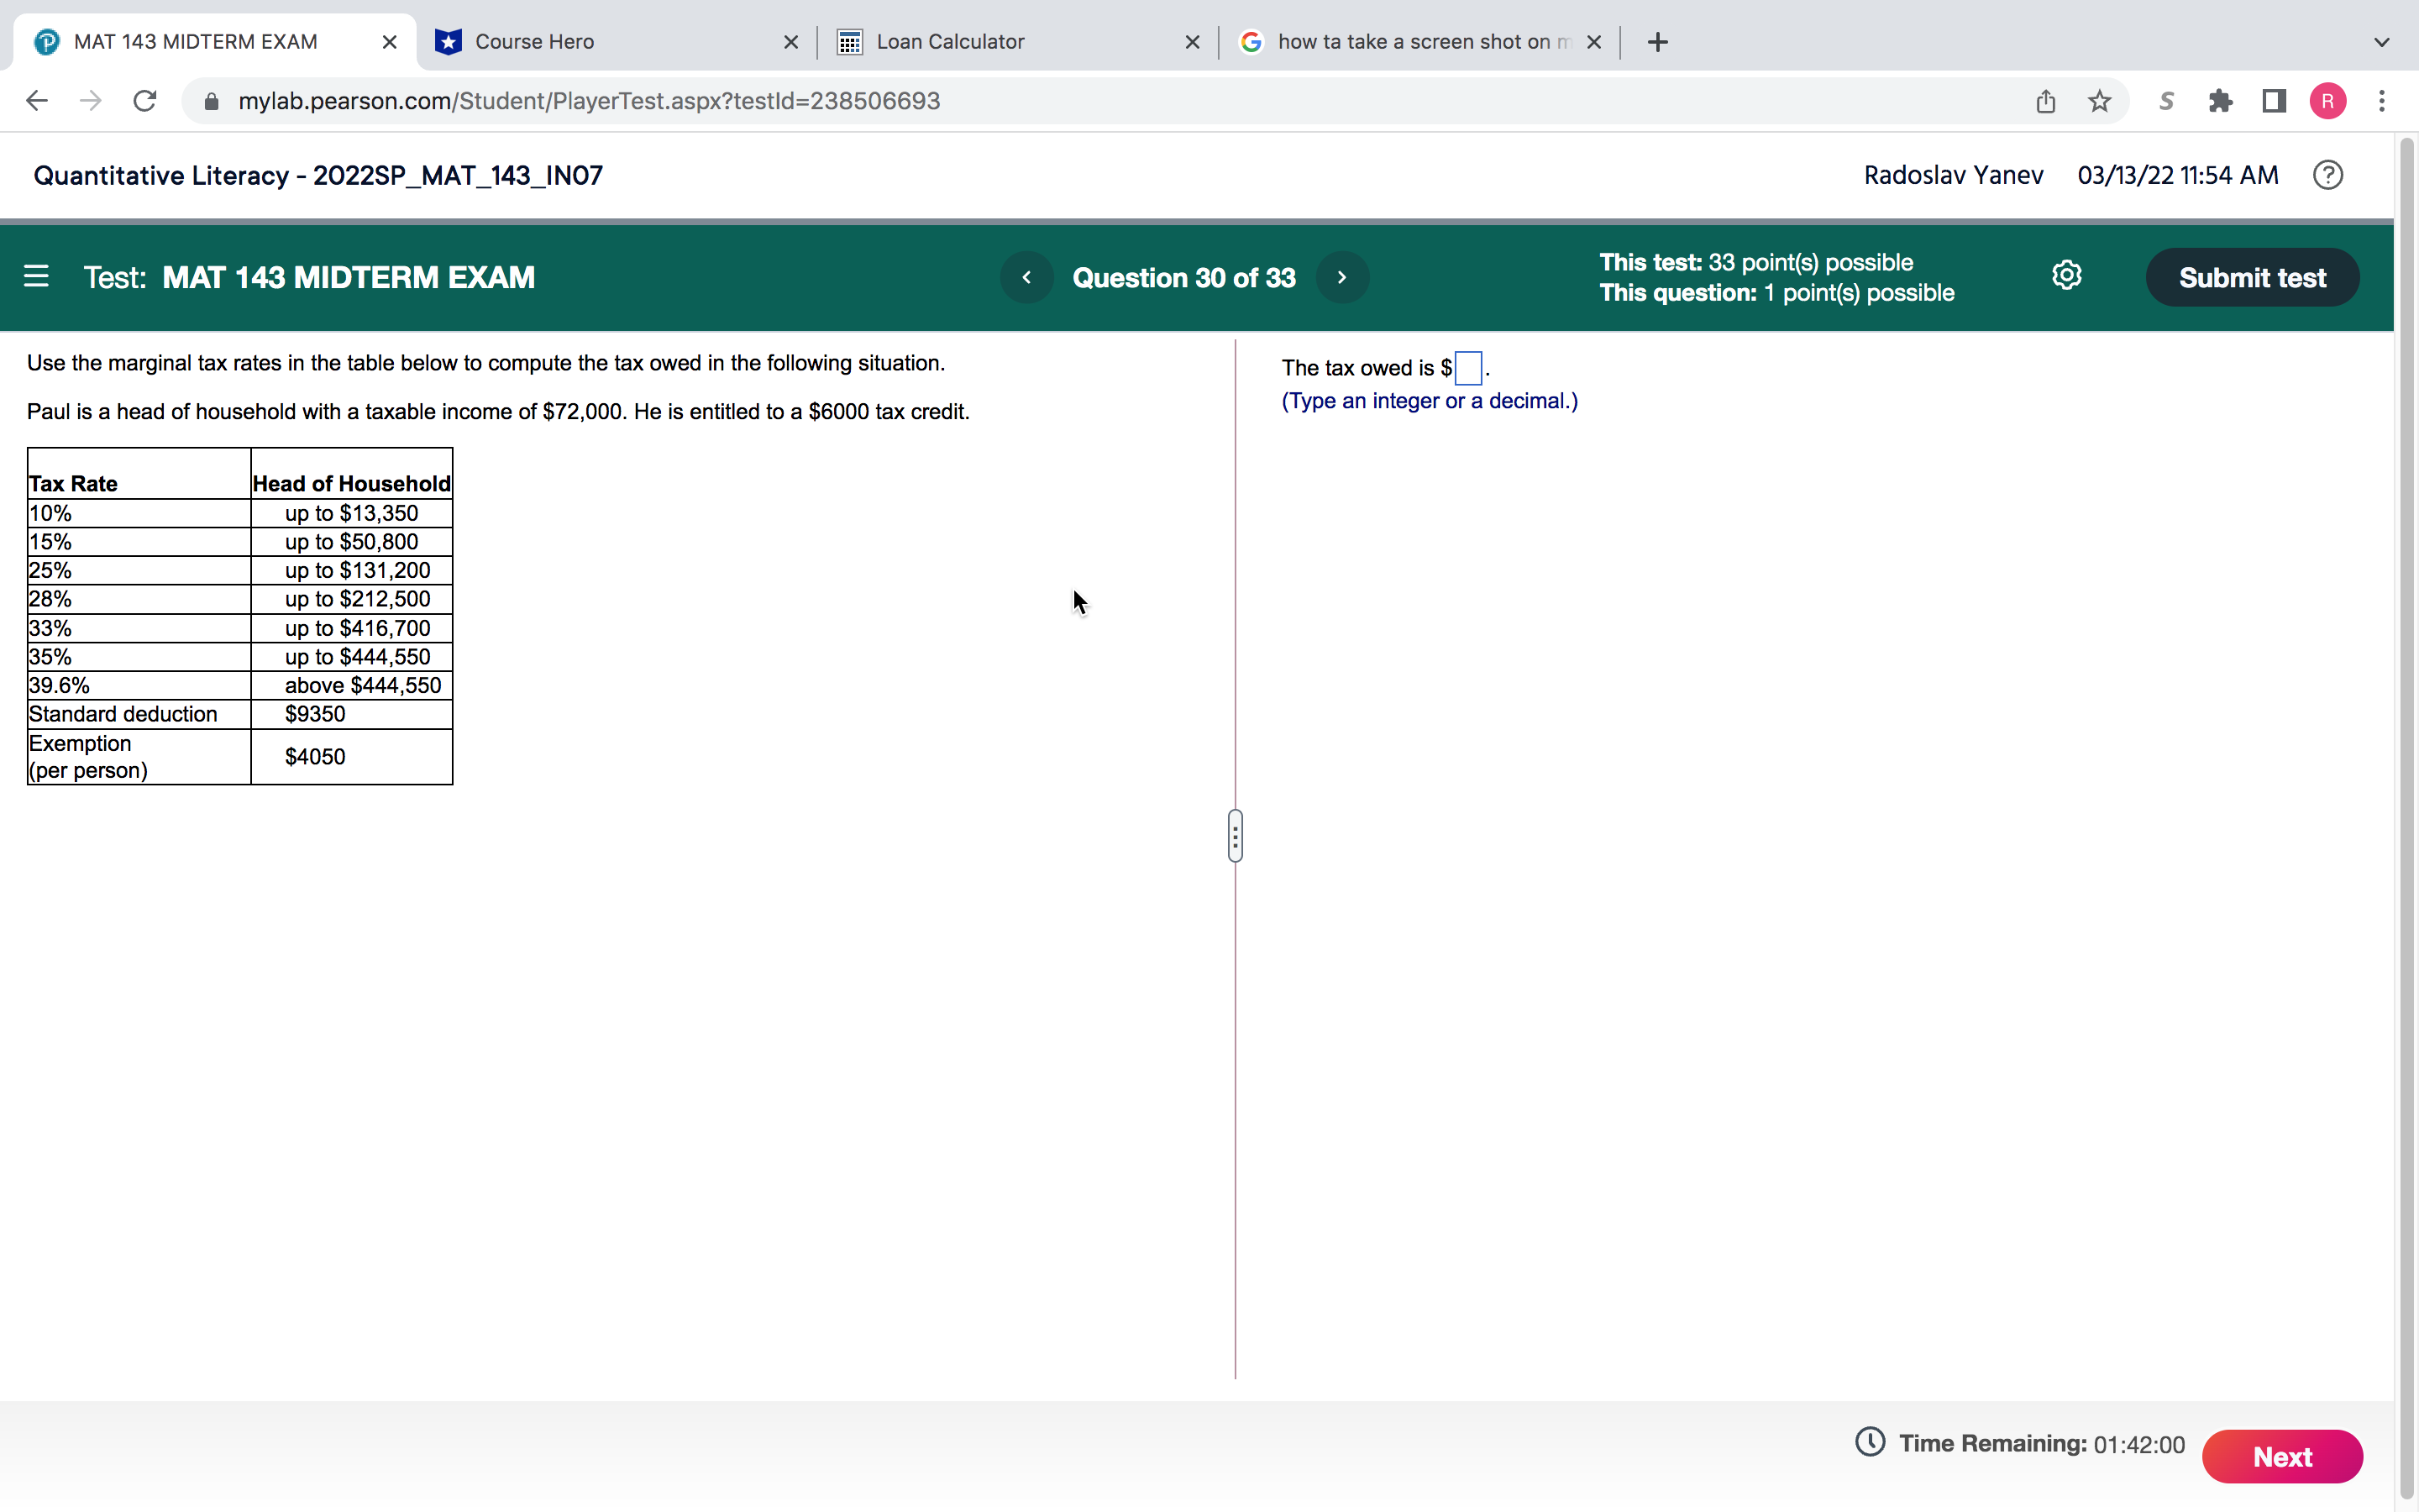Screen dimensions: 2419x1512
Task: Open test settings gear icon
Action: pyautogui.click(x=2066, y=276)
